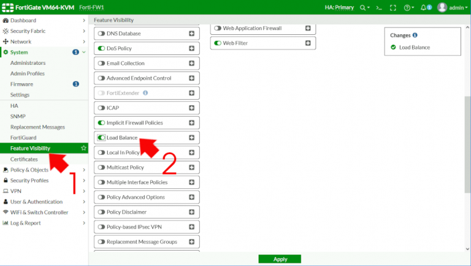Open the CLI console icon in header
Screen dimensions: 471x266
379,8
